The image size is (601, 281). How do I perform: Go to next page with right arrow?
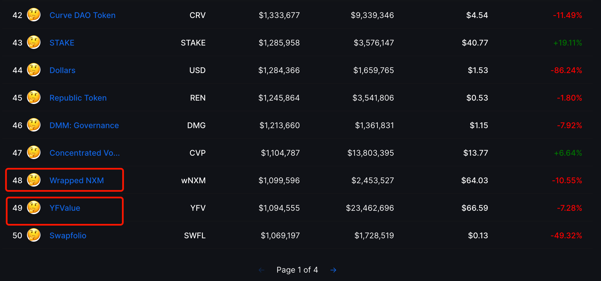click(333, 270)
